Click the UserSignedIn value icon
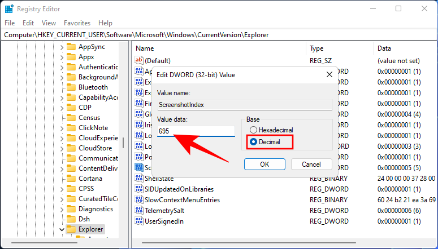438x249 pixels. [140, 221]
